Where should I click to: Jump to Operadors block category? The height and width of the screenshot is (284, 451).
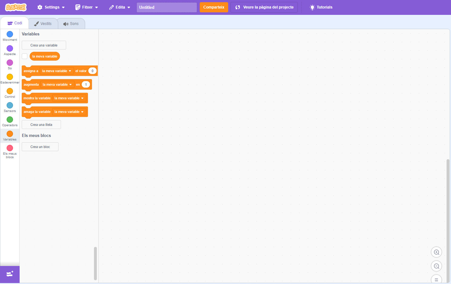tap(10, 121)
